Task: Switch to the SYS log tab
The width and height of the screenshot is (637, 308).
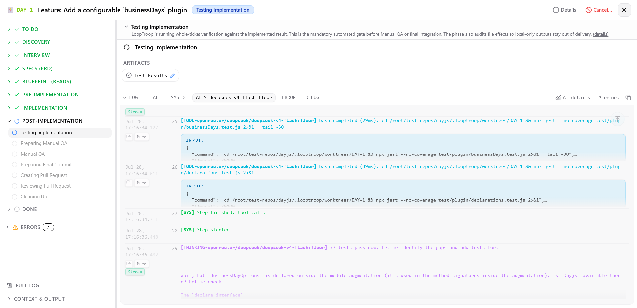Action: click(x=175, y=98)
